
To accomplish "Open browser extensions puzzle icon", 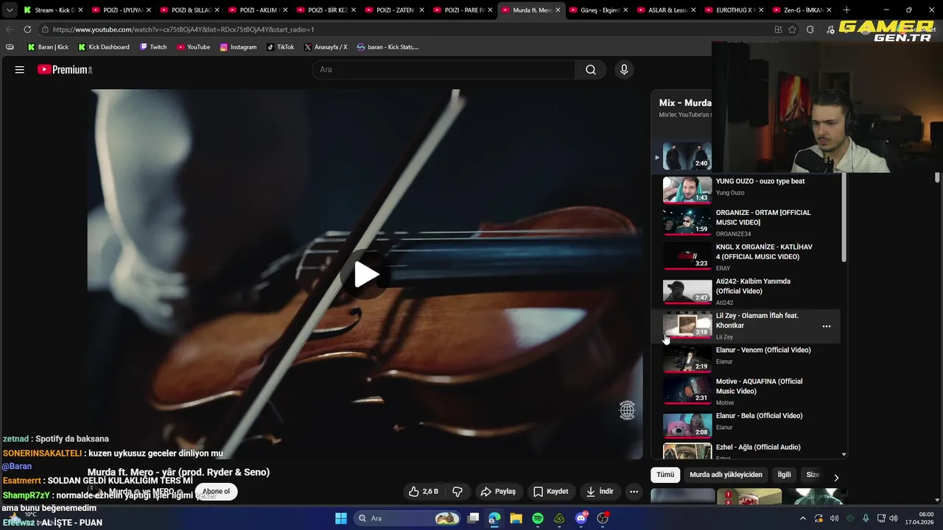I will 810,29.
